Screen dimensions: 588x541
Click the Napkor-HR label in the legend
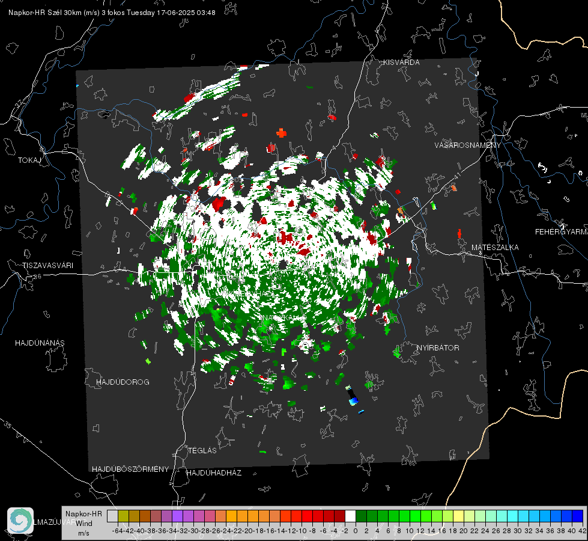pos(83,514)
